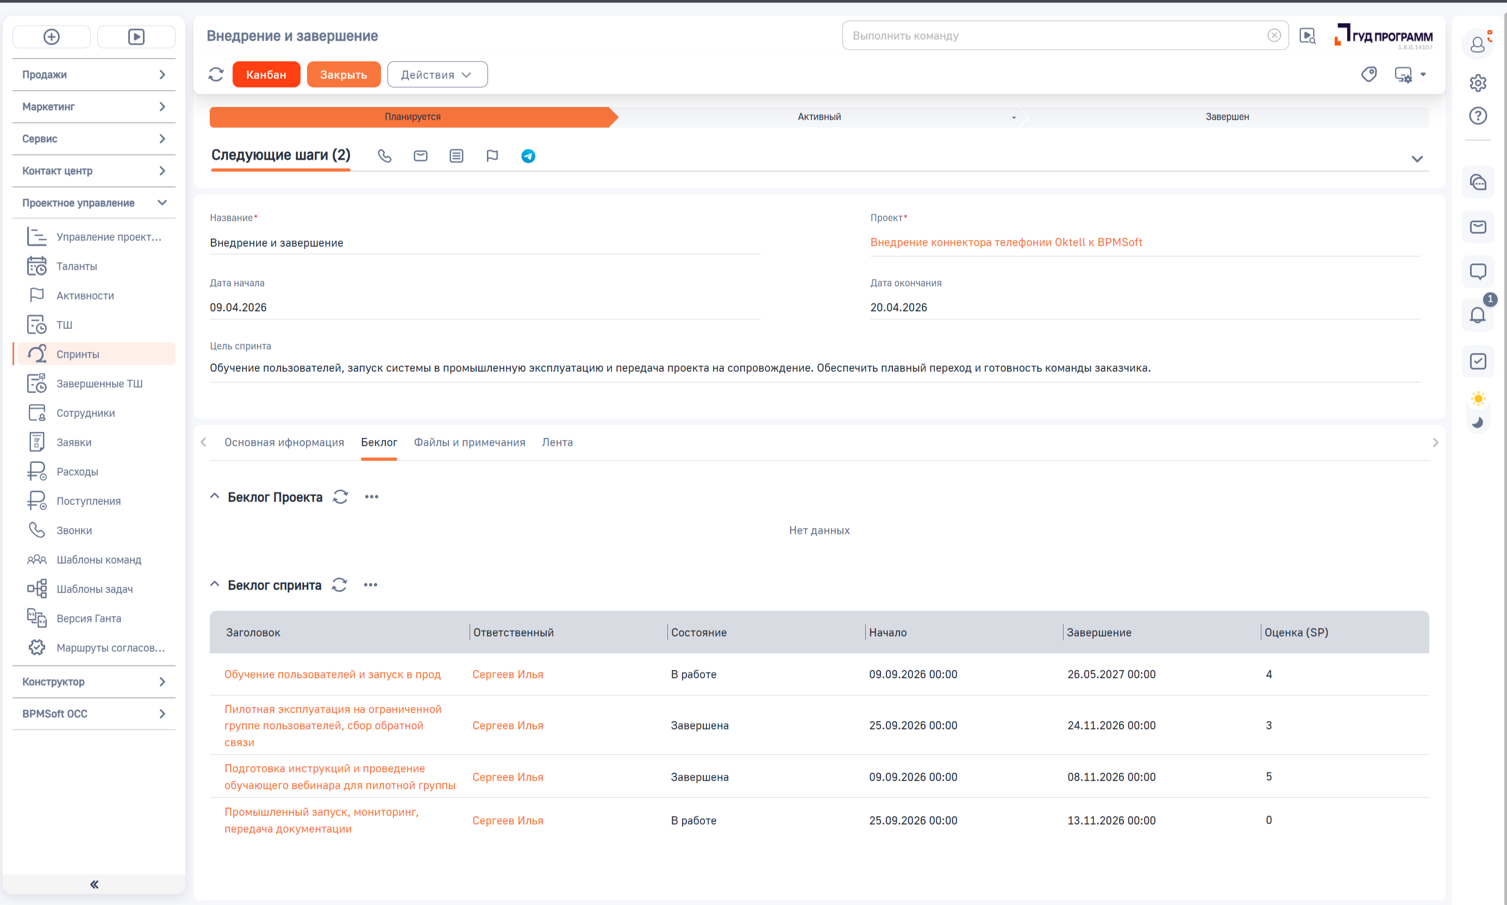
Task: Collapse the left sidebar with double arrow
Action: tap(94, 884)
